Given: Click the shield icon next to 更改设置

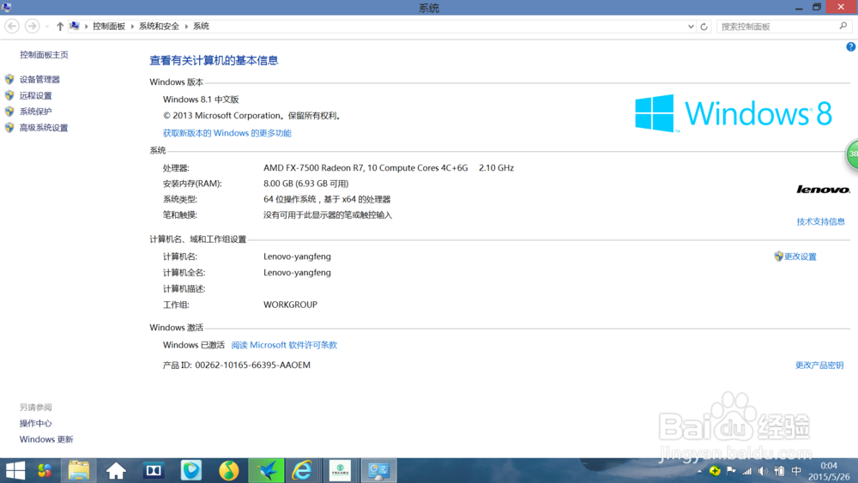Looking at the screenshot, I should coord(778,256).
